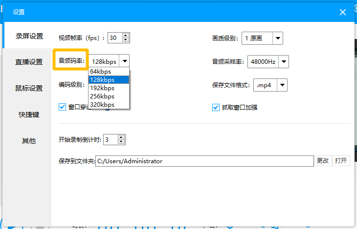Click the 打开 folder button

[x=341, y=161]
